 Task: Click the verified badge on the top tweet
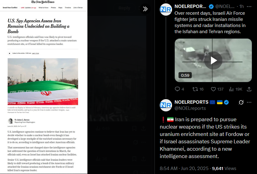pos(211,6)
